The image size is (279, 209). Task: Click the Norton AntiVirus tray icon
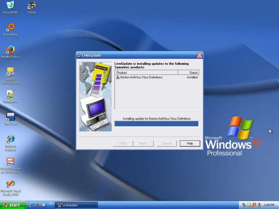pos(249,205)
